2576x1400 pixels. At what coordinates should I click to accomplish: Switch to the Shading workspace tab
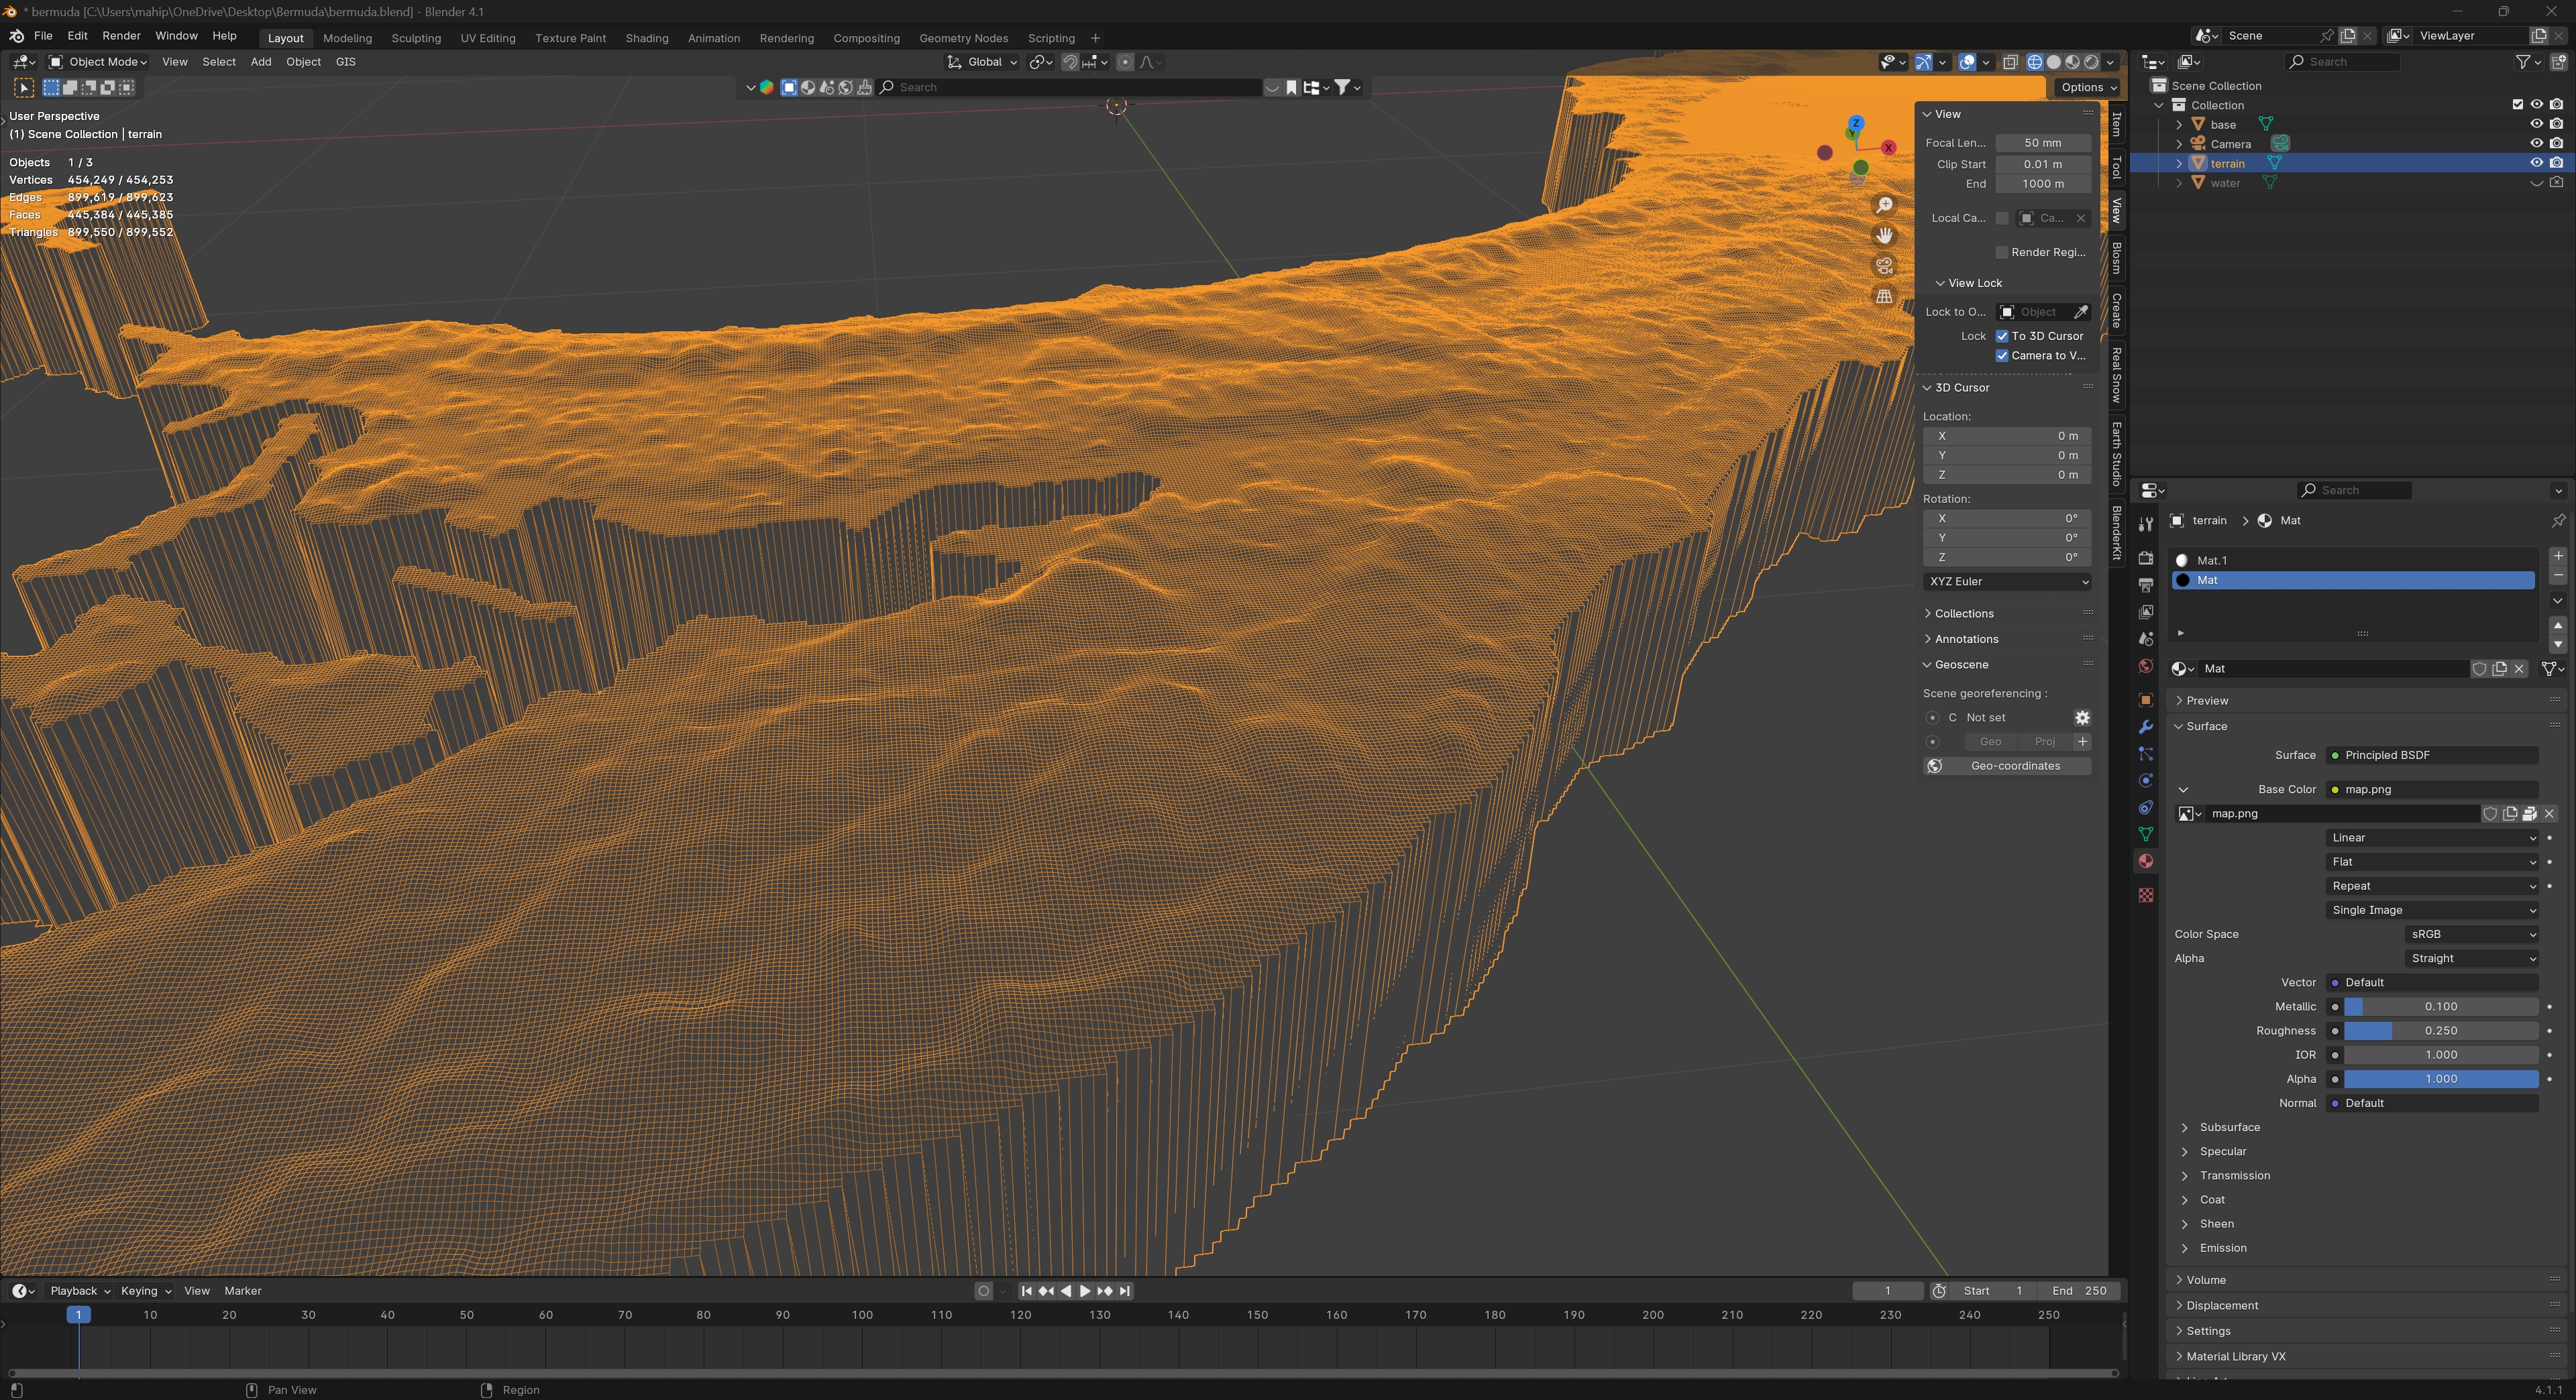tap(646, 38)
